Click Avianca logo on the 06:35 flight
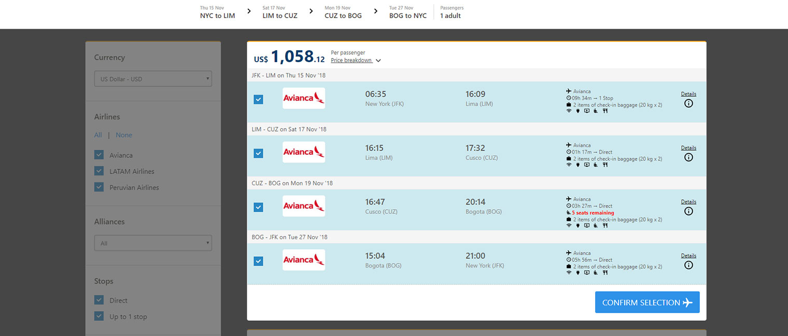 (x=304, y=98)
